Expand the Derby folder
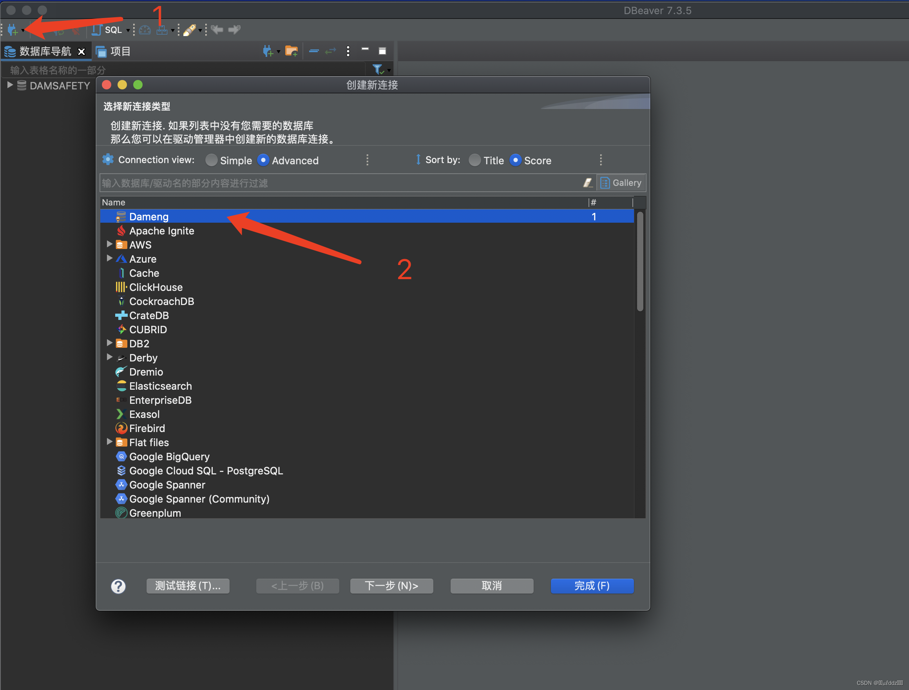The height and width of the screenshot is (690, 909). point(109,357)
